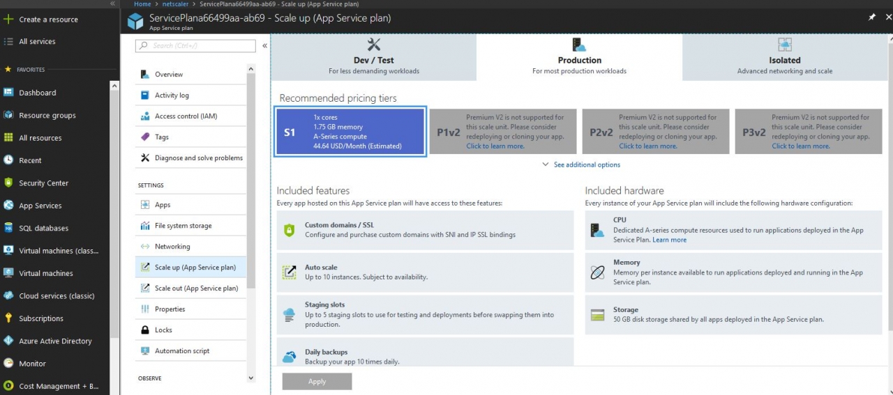Image resolution: width=893 pixels, height=395 pixels.
Task: Open the Recent clock icon
Action: click(x=8, y=160)
